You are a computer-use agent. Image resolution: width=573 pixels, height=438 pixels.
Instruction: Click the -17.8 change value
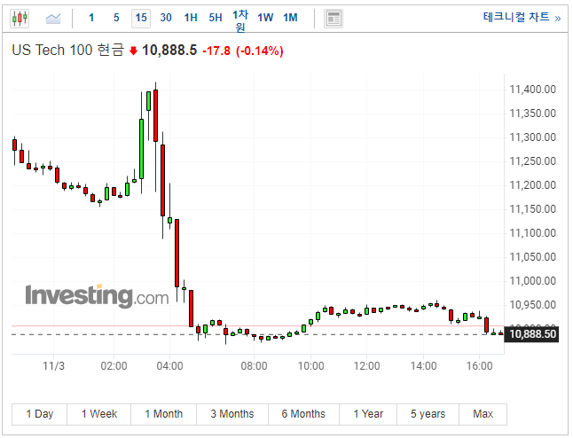216,51
